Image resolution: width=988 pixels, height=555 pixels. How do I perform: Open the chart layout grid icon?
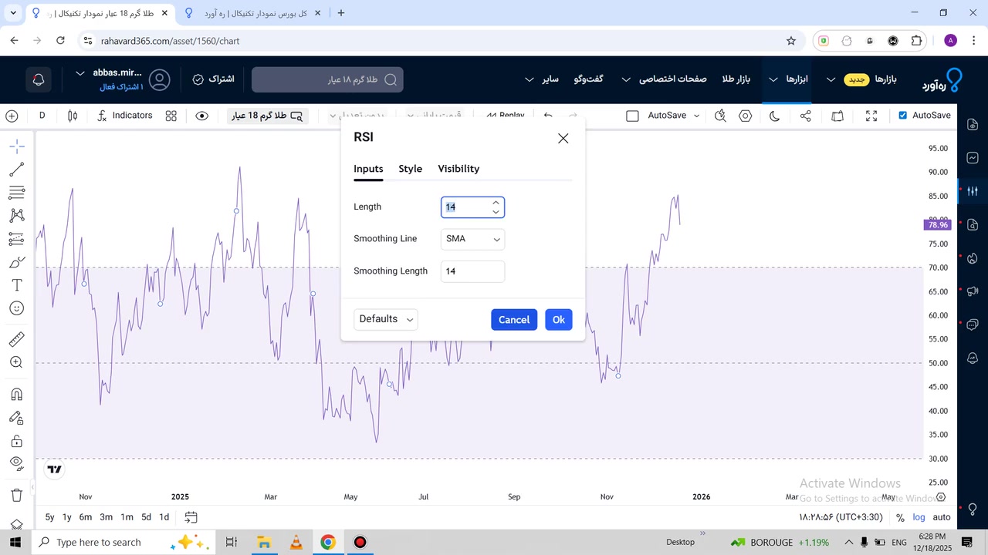[x=171, y=116]
